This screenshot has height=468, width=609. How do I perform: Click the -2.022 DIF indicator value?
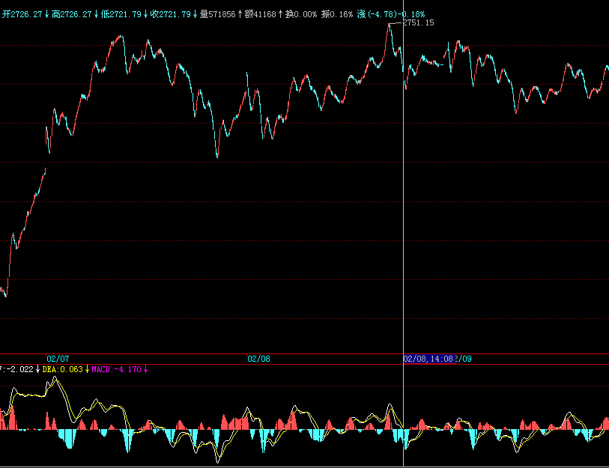pos(20,369)
